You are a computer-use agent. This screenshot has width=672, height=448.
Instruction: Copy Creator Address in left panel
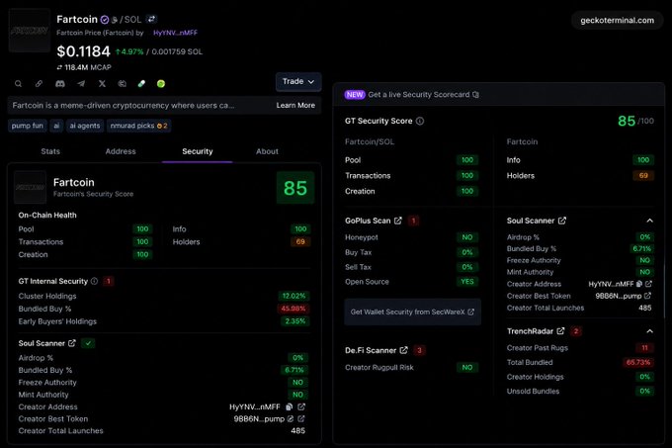click(290, 406)
